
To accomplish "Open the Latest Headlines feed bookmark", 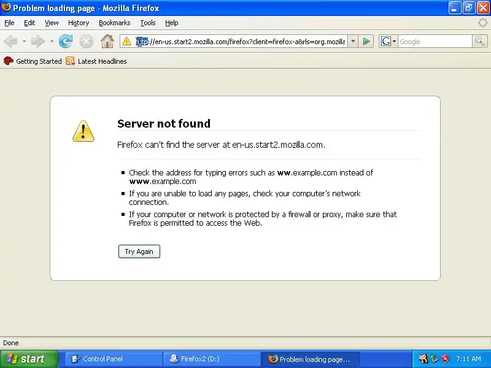I will (96, 61).
